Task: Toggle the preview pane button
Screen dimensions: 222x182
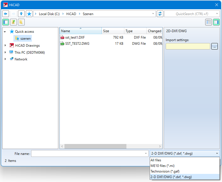Action: 216,22
